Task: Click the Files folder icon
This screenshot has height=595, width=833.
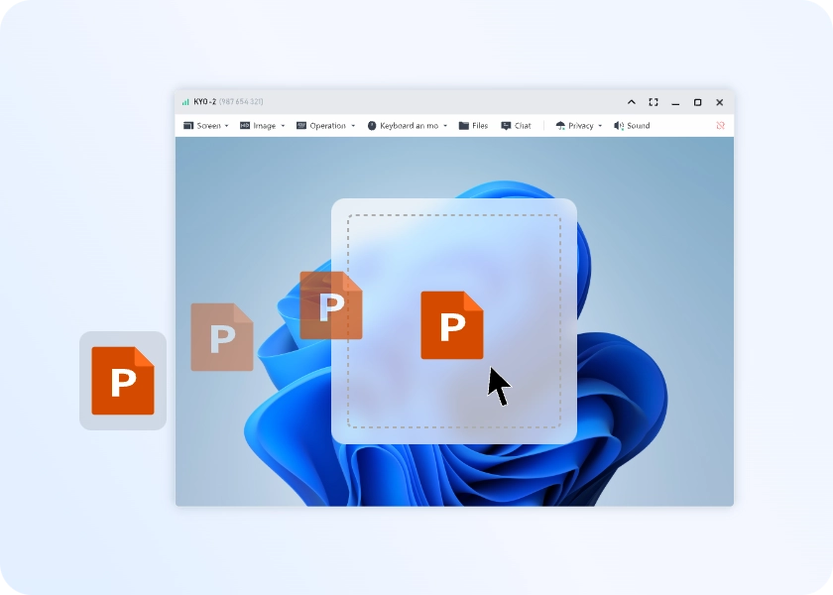Action: click(x=464, y=126)
